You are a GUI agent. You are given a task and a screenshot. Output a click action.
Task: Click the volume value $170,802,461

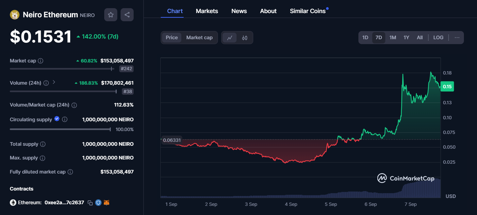click(x=117, y=83)
